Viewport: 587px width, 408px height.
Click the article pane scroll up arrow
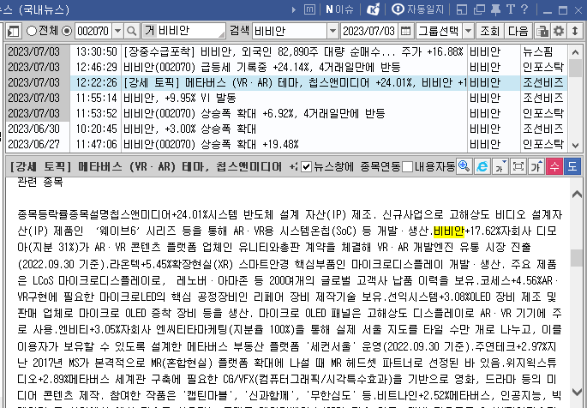577,194
